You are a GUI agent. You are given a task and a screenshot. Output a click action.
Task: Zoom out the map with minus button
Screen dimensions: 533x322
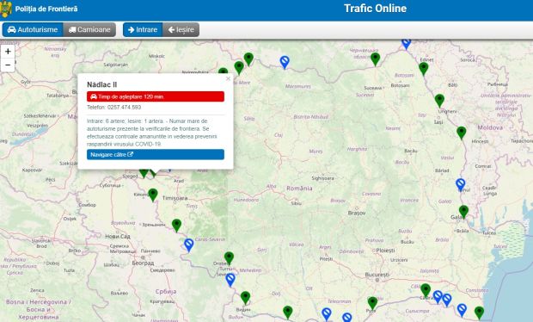pyautogui.click(x=8, y=65)
